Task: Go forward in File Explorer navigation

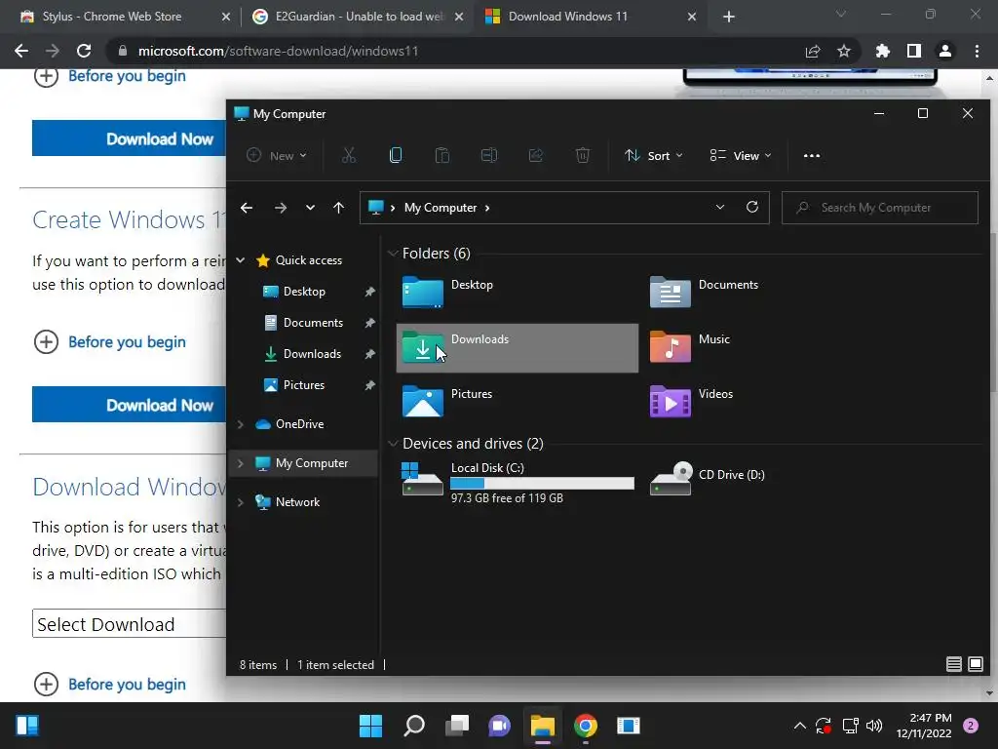Action: [x=280, y=208]
